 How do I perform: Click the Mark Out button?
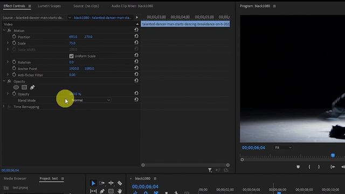319,167
